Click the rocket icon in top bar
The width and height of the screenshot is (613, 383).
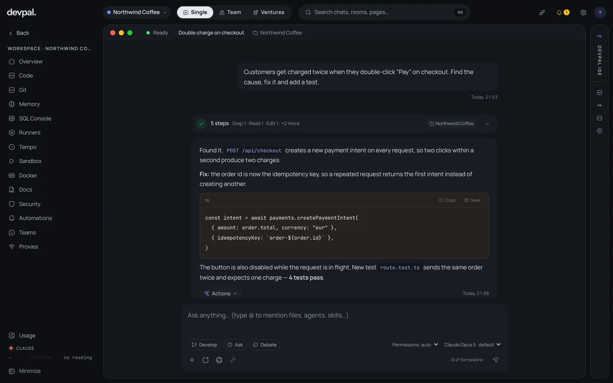pos(542,13)
